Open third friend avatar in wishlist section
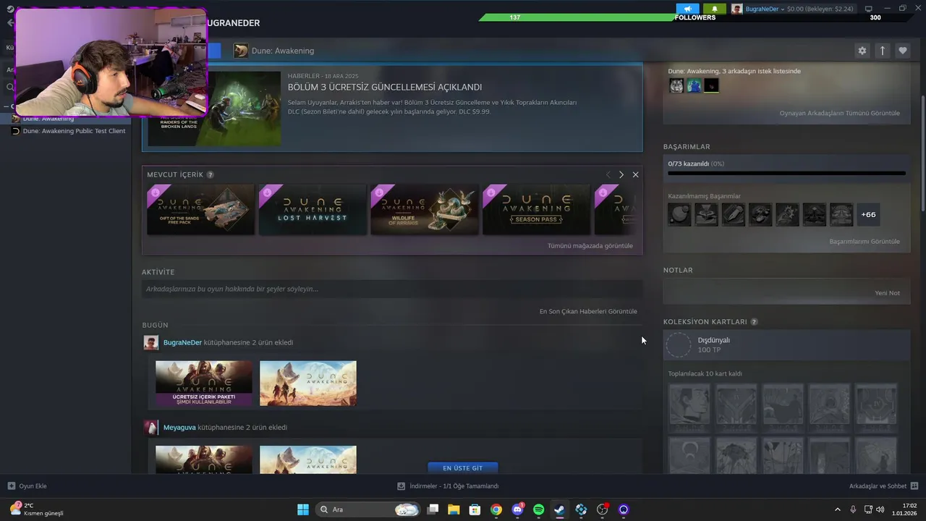Viewport: 926px width, 521px height. coord(711,86)
